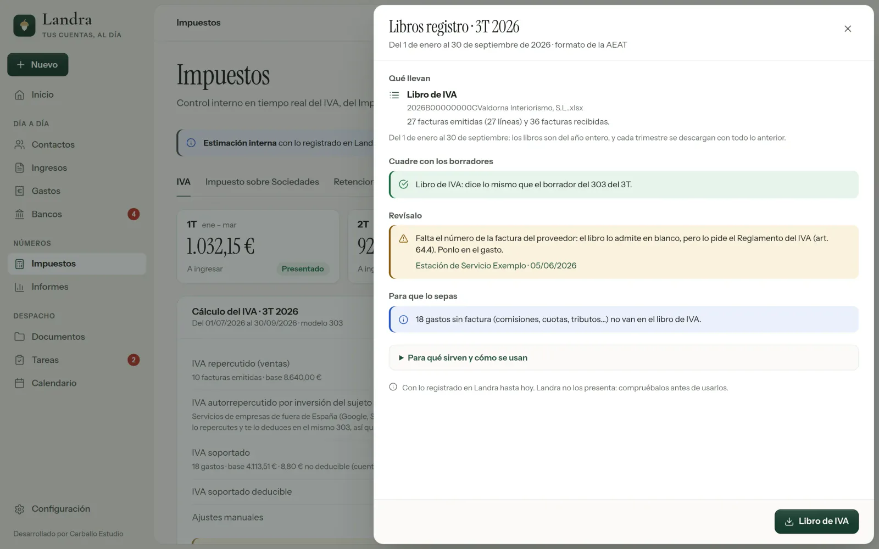Click the Calendario icon

[20, 383]
